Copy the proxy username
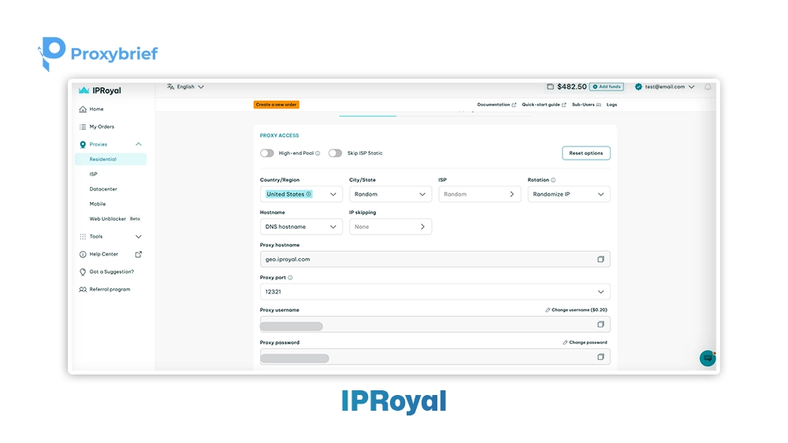Screen dimensions: 788x443 pos(600,325)
